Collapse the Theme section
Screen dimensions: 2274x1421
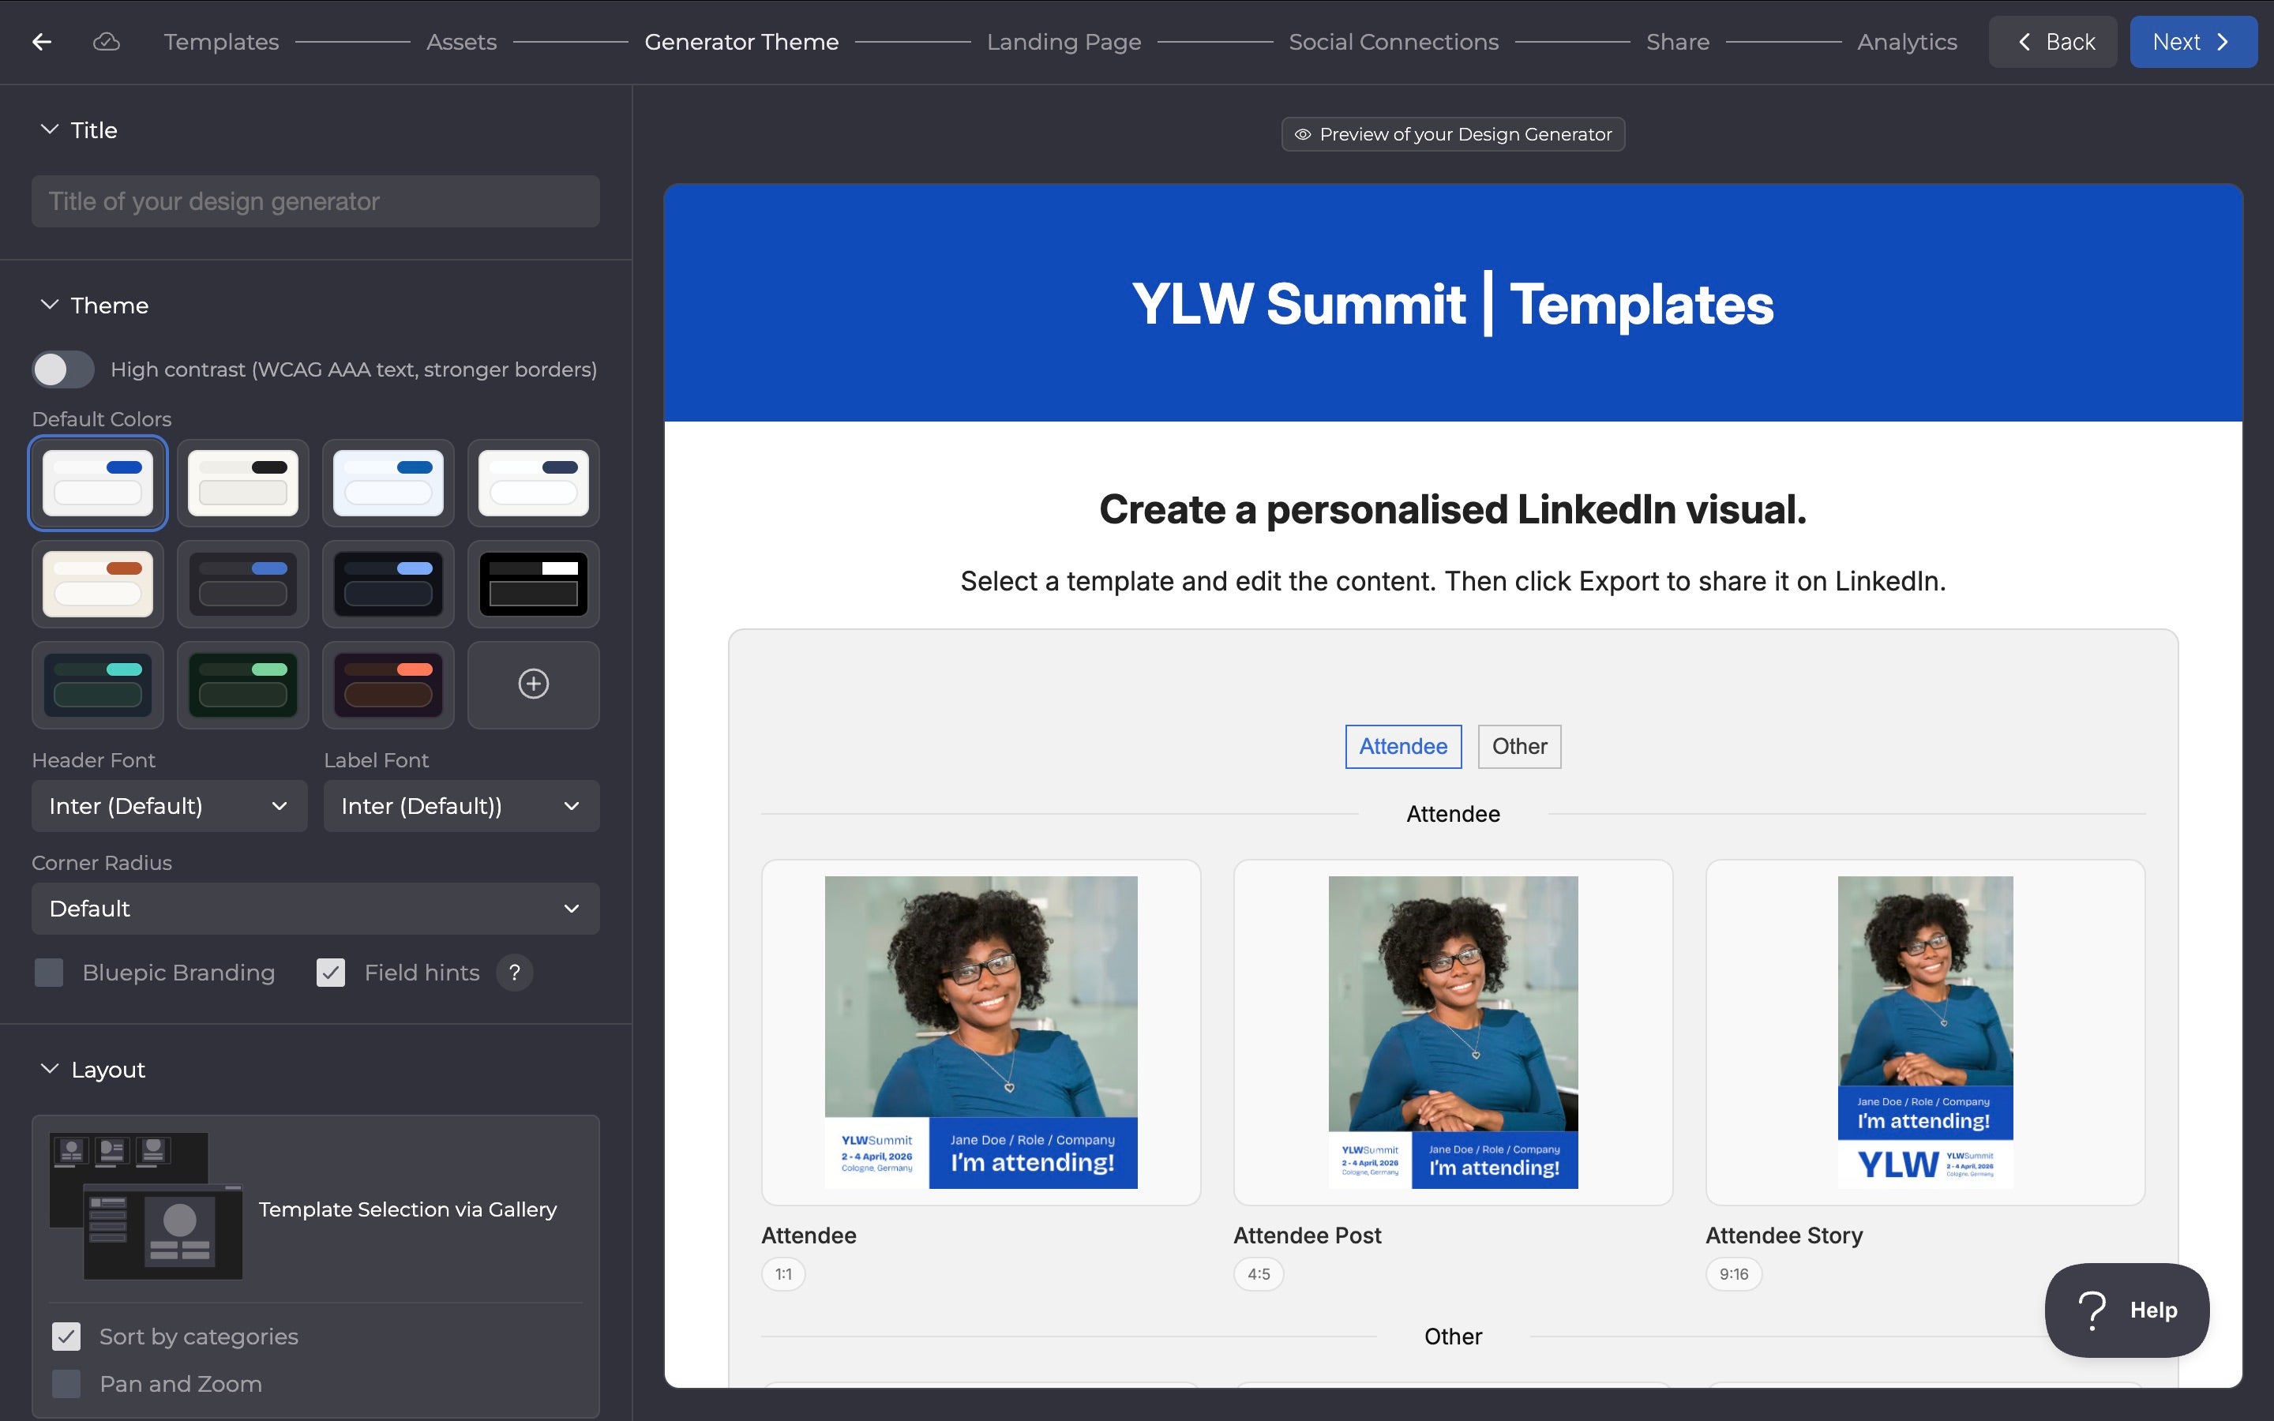click(49, 305)
